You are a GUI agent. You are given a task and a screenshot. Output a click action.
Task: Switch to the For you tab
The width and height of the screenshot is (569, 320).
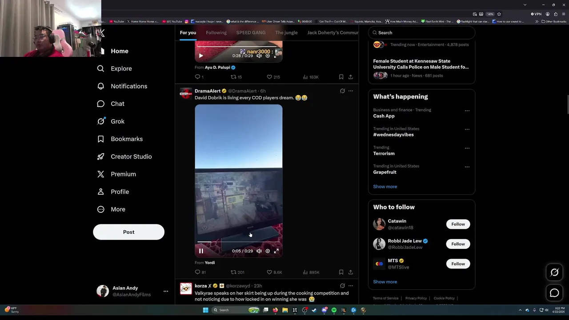tap(188, 32)
